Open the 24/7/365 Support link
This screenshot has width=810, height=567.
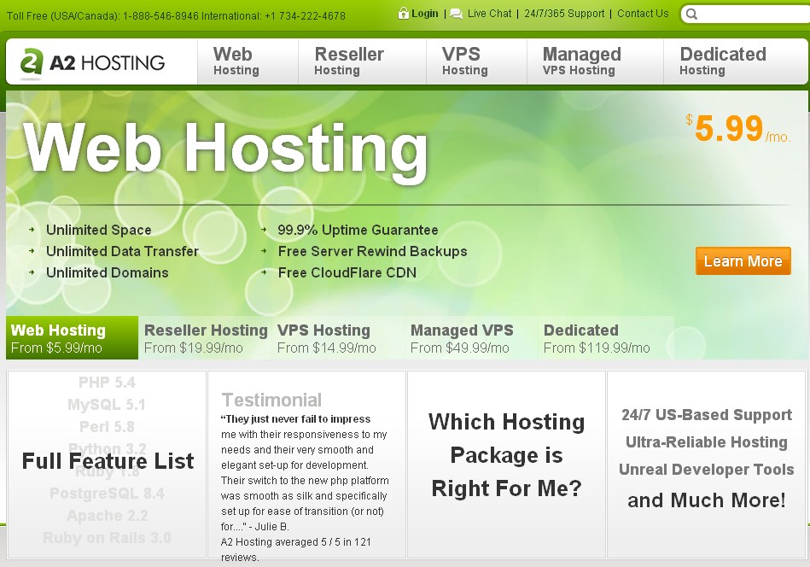point(564,14)
